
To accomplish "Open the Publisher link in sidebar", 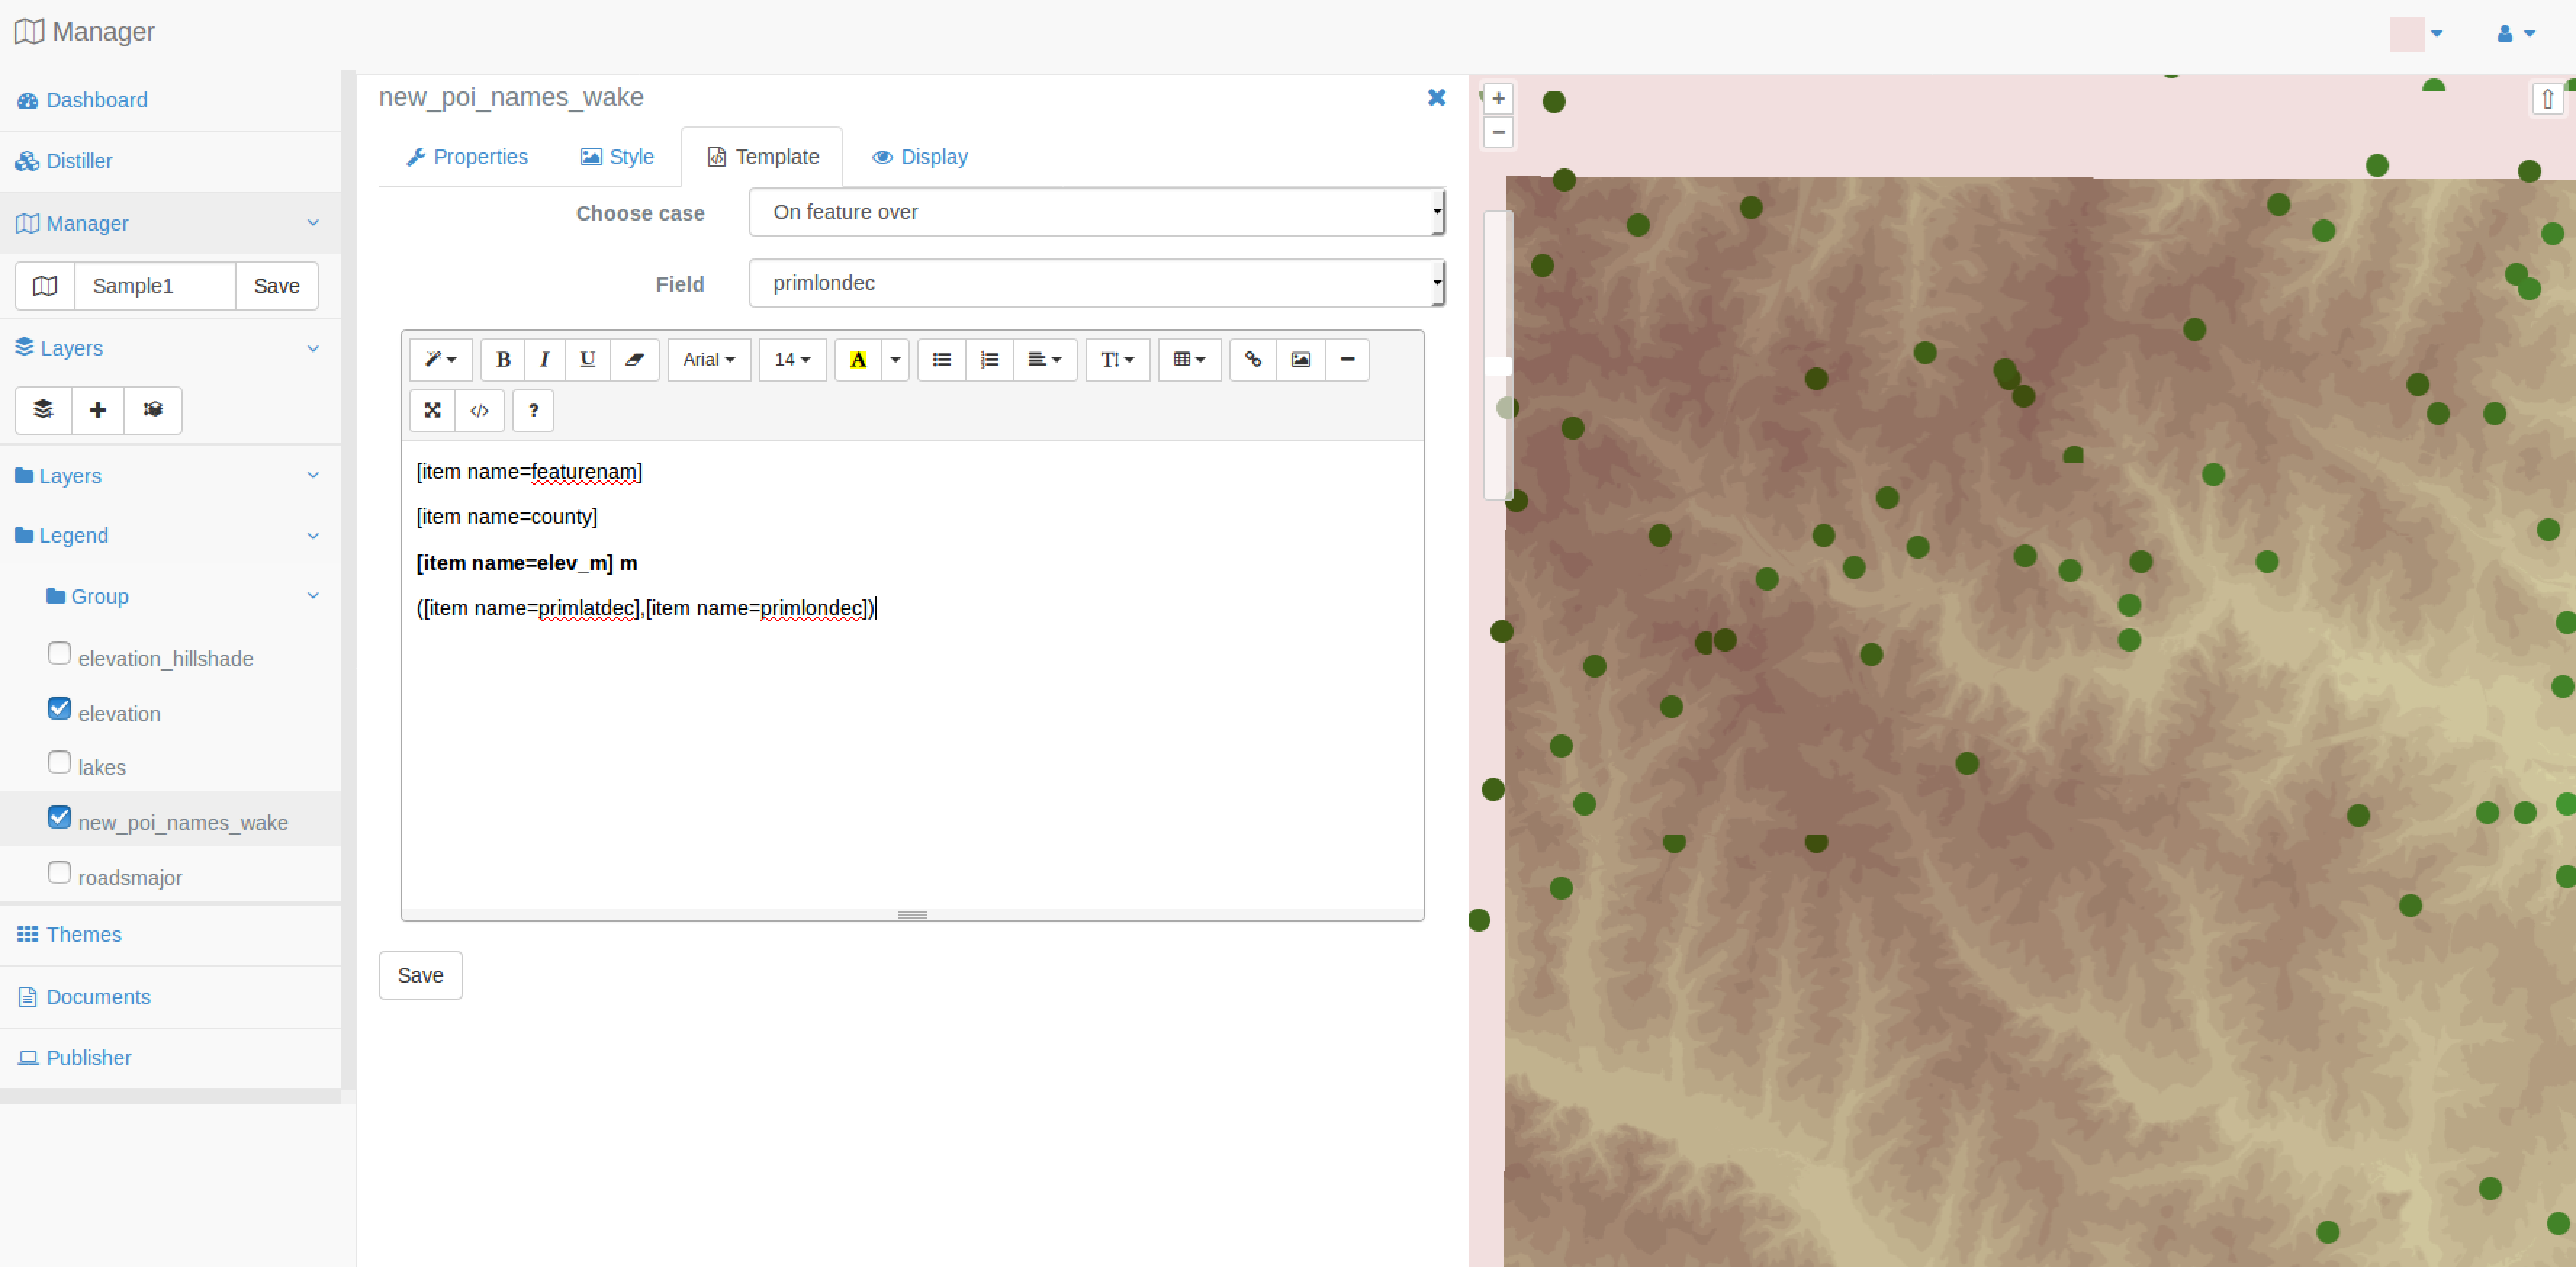I will coord(88,1058).
